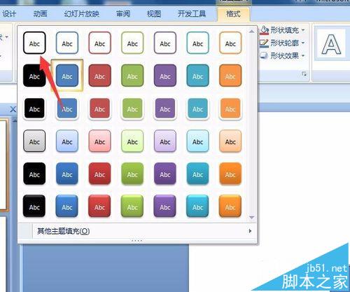Click the 形状轮廓 pen icon
This screenshot has width=350, height=292.
(265, 43)
